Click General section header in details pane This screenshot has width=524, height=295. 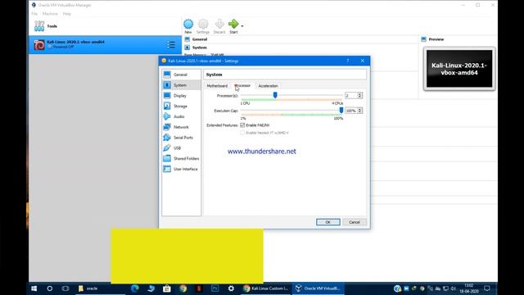200,39
